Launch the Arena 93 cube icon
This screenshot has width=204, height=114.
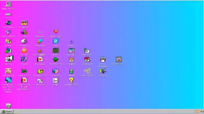[x=56, y=71]
